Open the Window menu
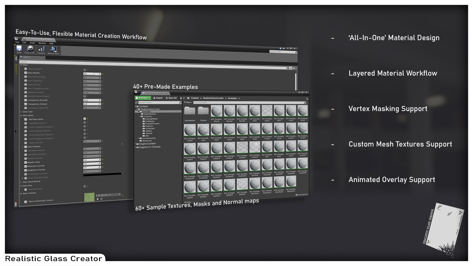The image size is (473, 266). tap(42, 43)
